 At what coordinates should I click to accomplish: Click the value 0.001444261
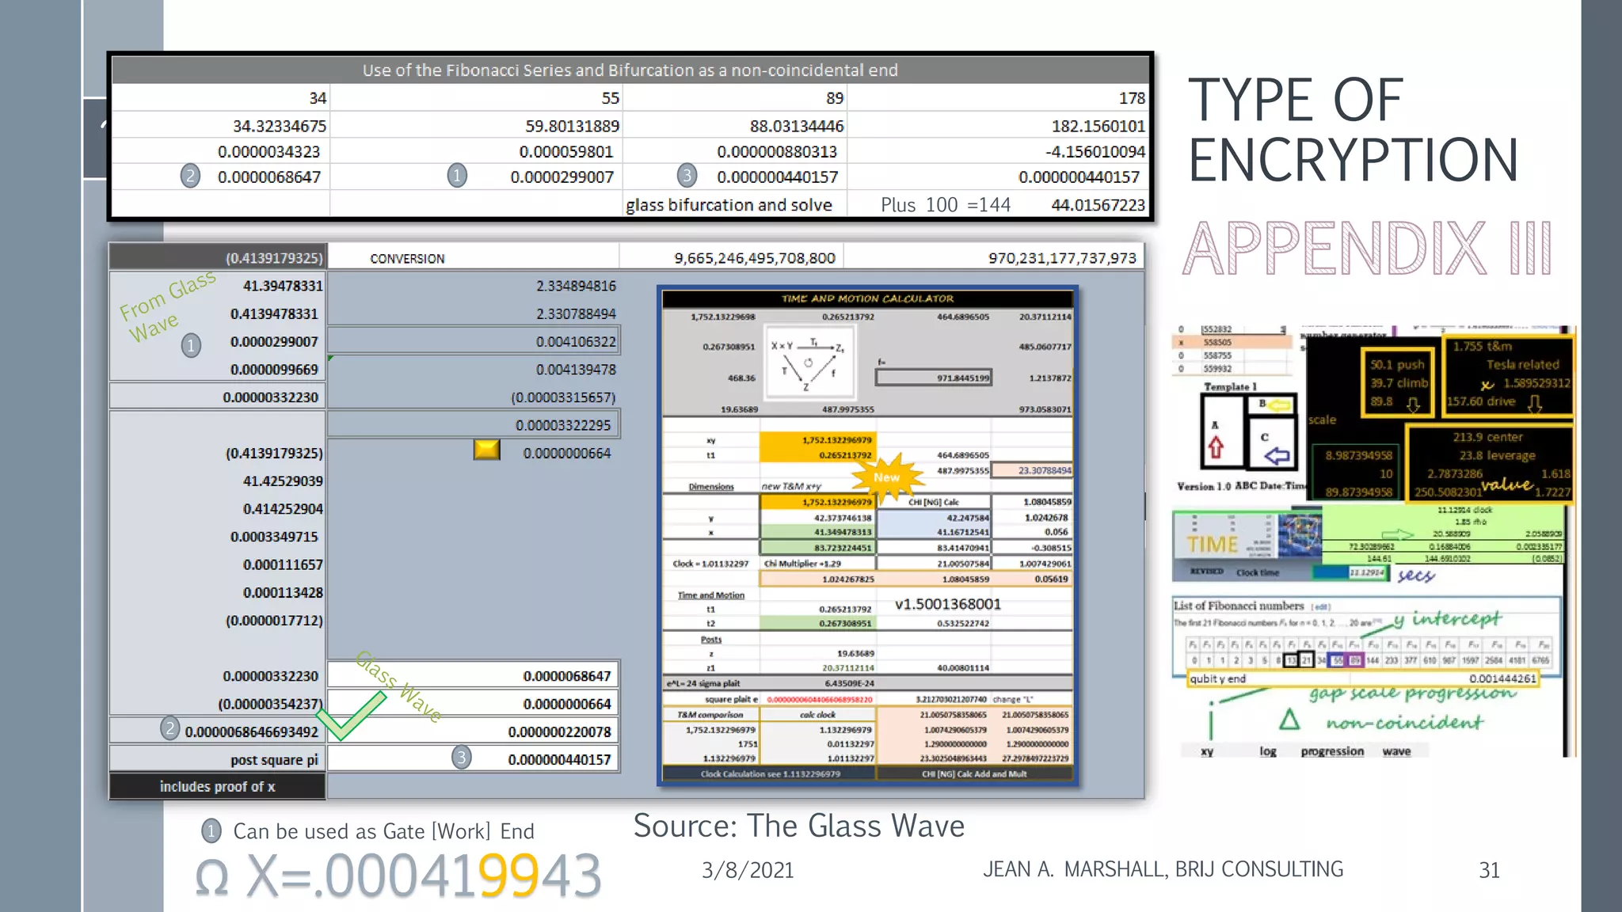click(1502, 678)
